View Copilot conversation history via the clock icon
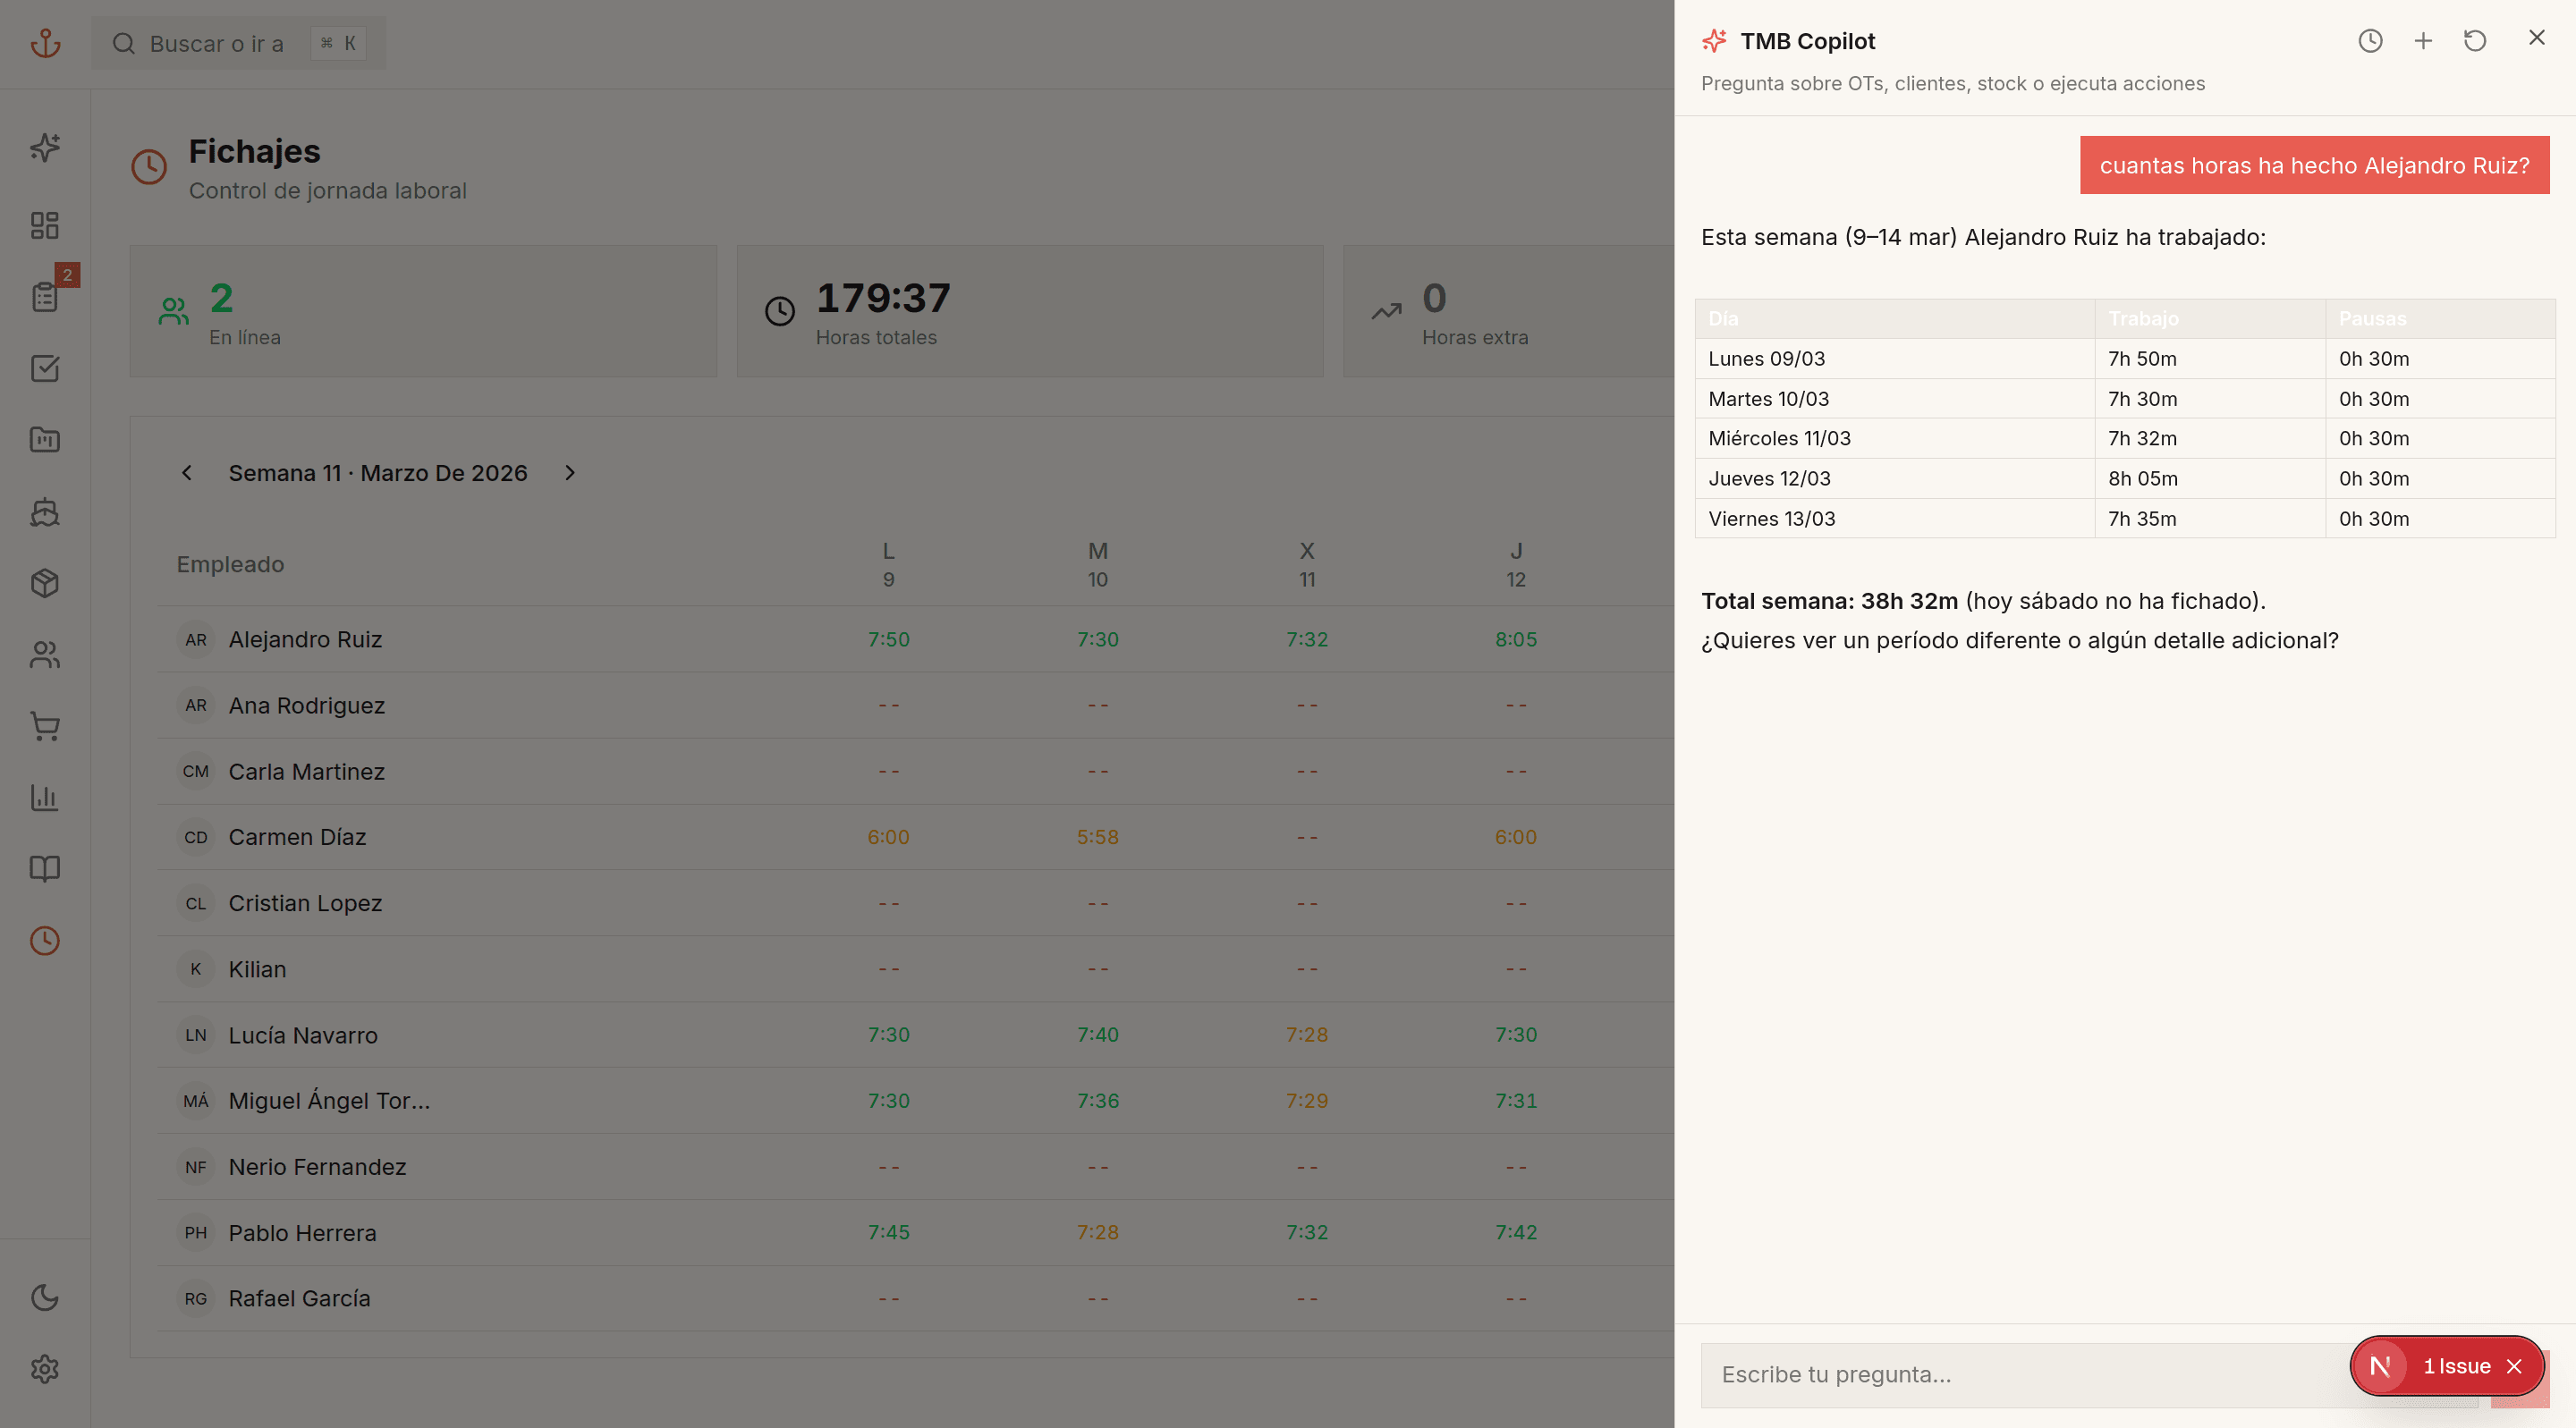This screenshot has width=2576, height=1428. 2370,41
